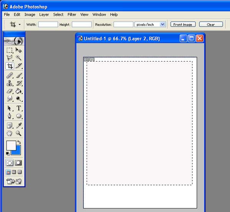
Task: Click the Adobe Online eye graphic
Action: coord(14,41)
